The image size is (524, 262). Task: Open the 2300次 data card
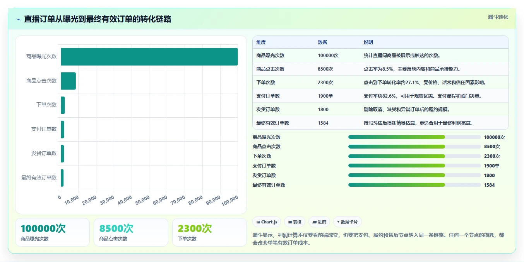click(x=209, y=232)
